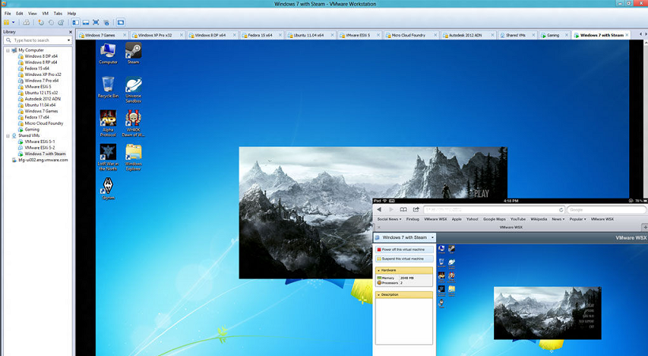Open the iPad browser bookmarks book icon
The height and width of the screenshot is (356, 648).
click(x=403, y=210)
